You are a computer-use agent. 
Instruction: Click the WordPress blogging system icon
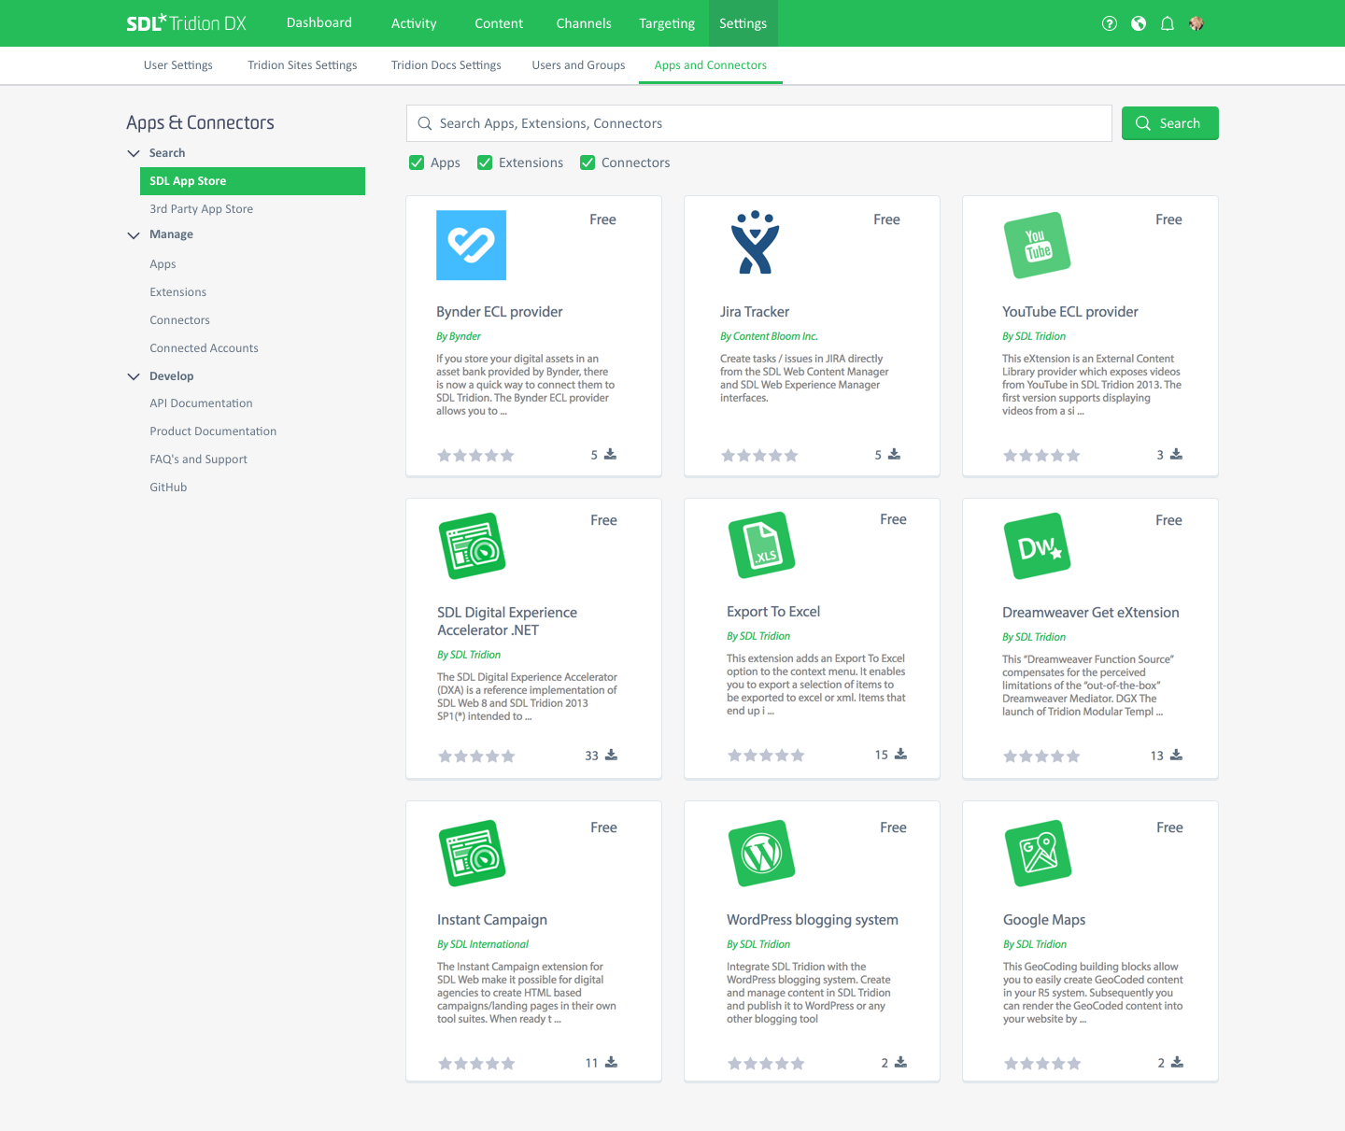point(761,853)
